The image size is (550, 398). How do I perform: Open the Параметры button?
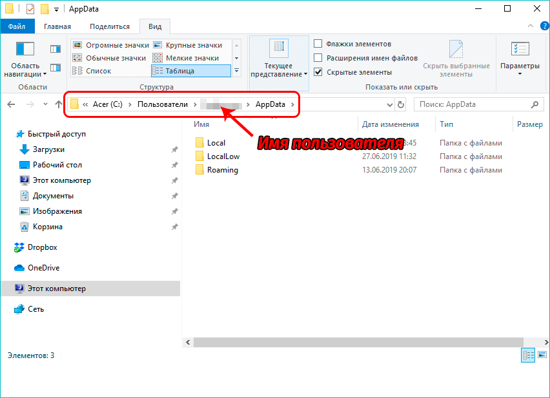pos(520,59)
